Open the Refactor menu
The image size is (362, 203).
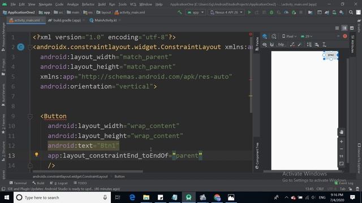(x=88, y=5)
